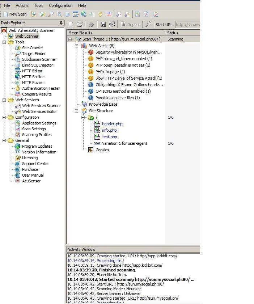Select AcuSensor tree item
The width and height of the screenshot is (254, 304).
click(31, 181)
